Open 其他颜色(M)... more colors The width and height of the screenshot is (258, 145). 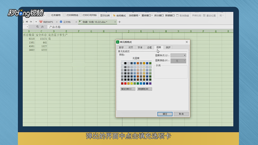[145, 89]
